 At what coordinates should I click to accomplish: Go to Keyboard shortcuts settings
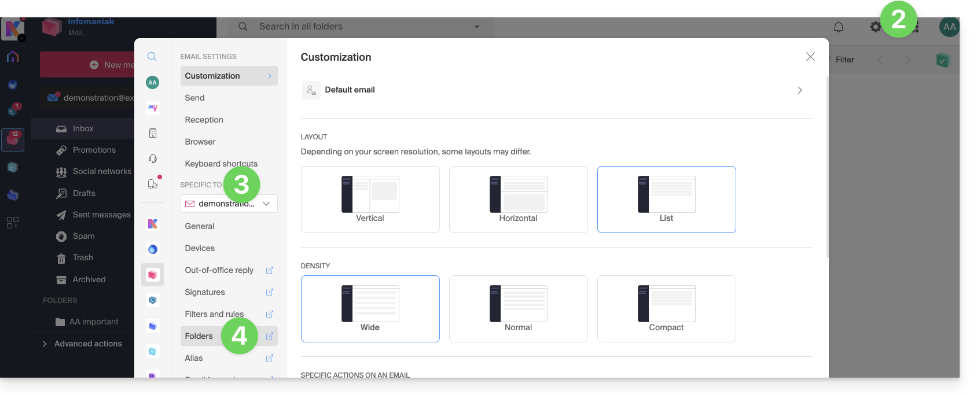pos(221,164)
